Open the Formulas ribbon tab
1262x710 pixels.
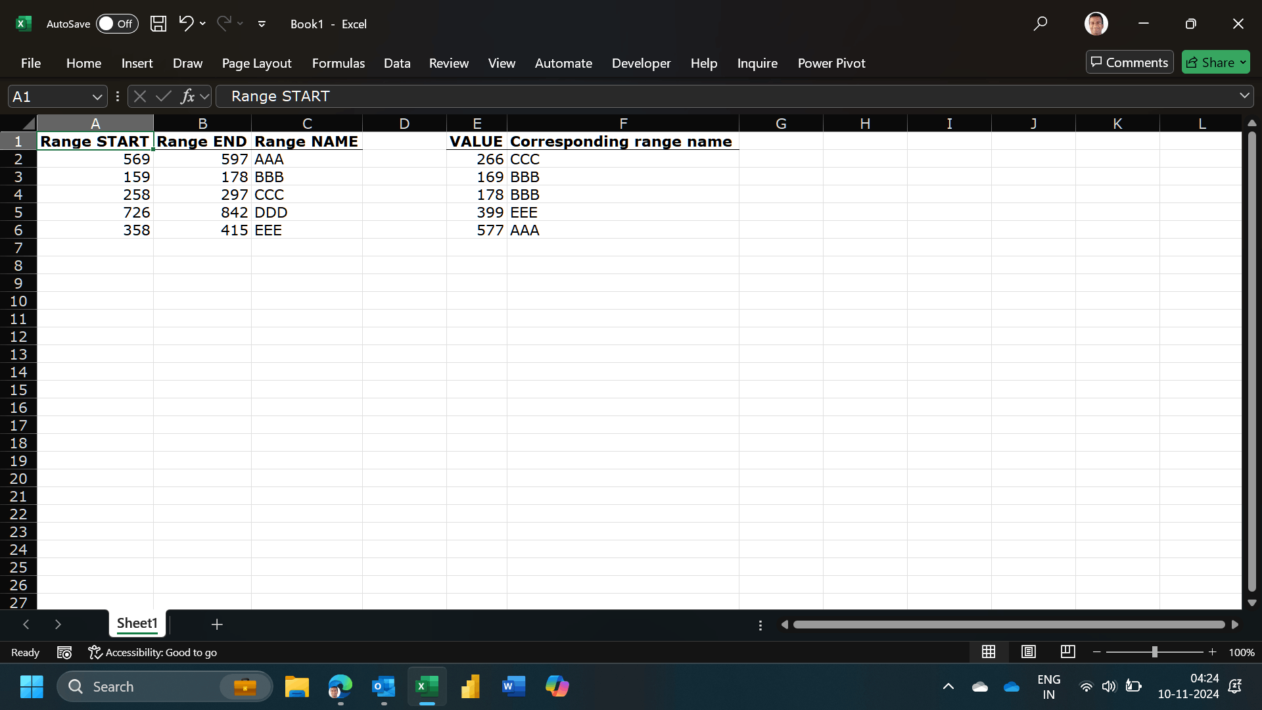tap(338, 63)
